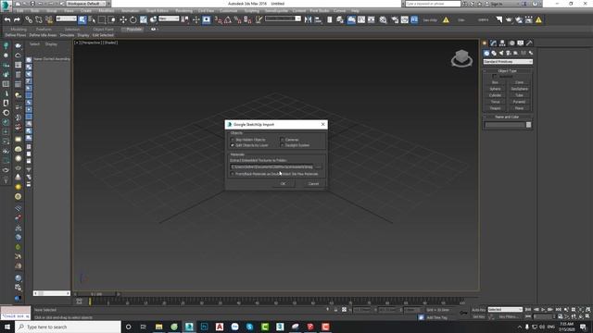
Task: Collapse the Name and Color rollout
Action: pos(508,117)
